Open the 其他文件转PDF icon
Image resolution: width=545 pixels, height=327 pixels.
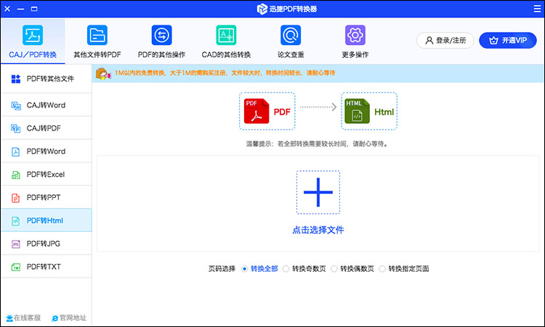[97, 35]
